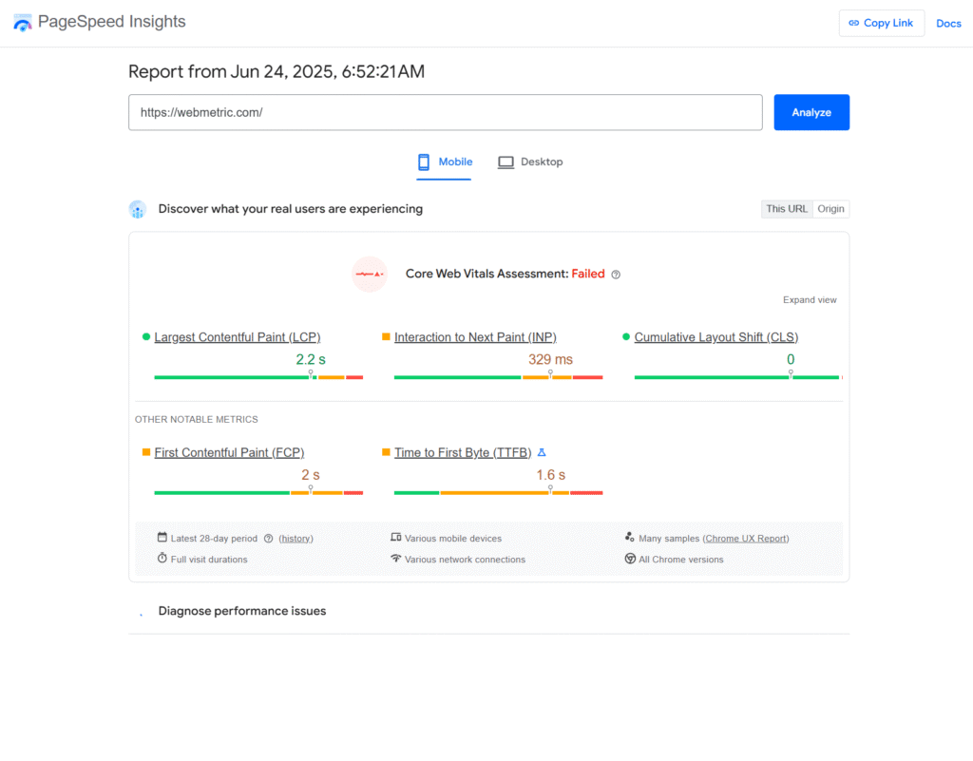Screen dimensions: 973x761
Task: Click the OTHER NOTABLE METRICS label
Action: coord(196,419)
